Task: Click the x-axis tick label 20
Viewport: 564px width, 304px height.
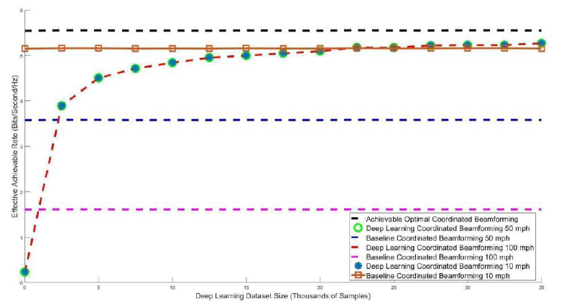Action: click(320, 288)
